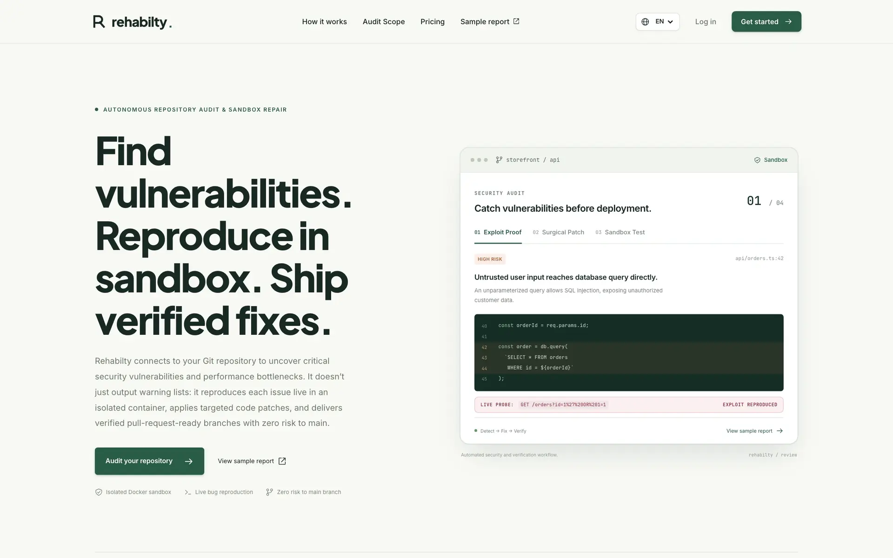
Task: Click the terminal prompt icon by Live bug reproduction
Action: pyautogui.click(x=188, y=492)
